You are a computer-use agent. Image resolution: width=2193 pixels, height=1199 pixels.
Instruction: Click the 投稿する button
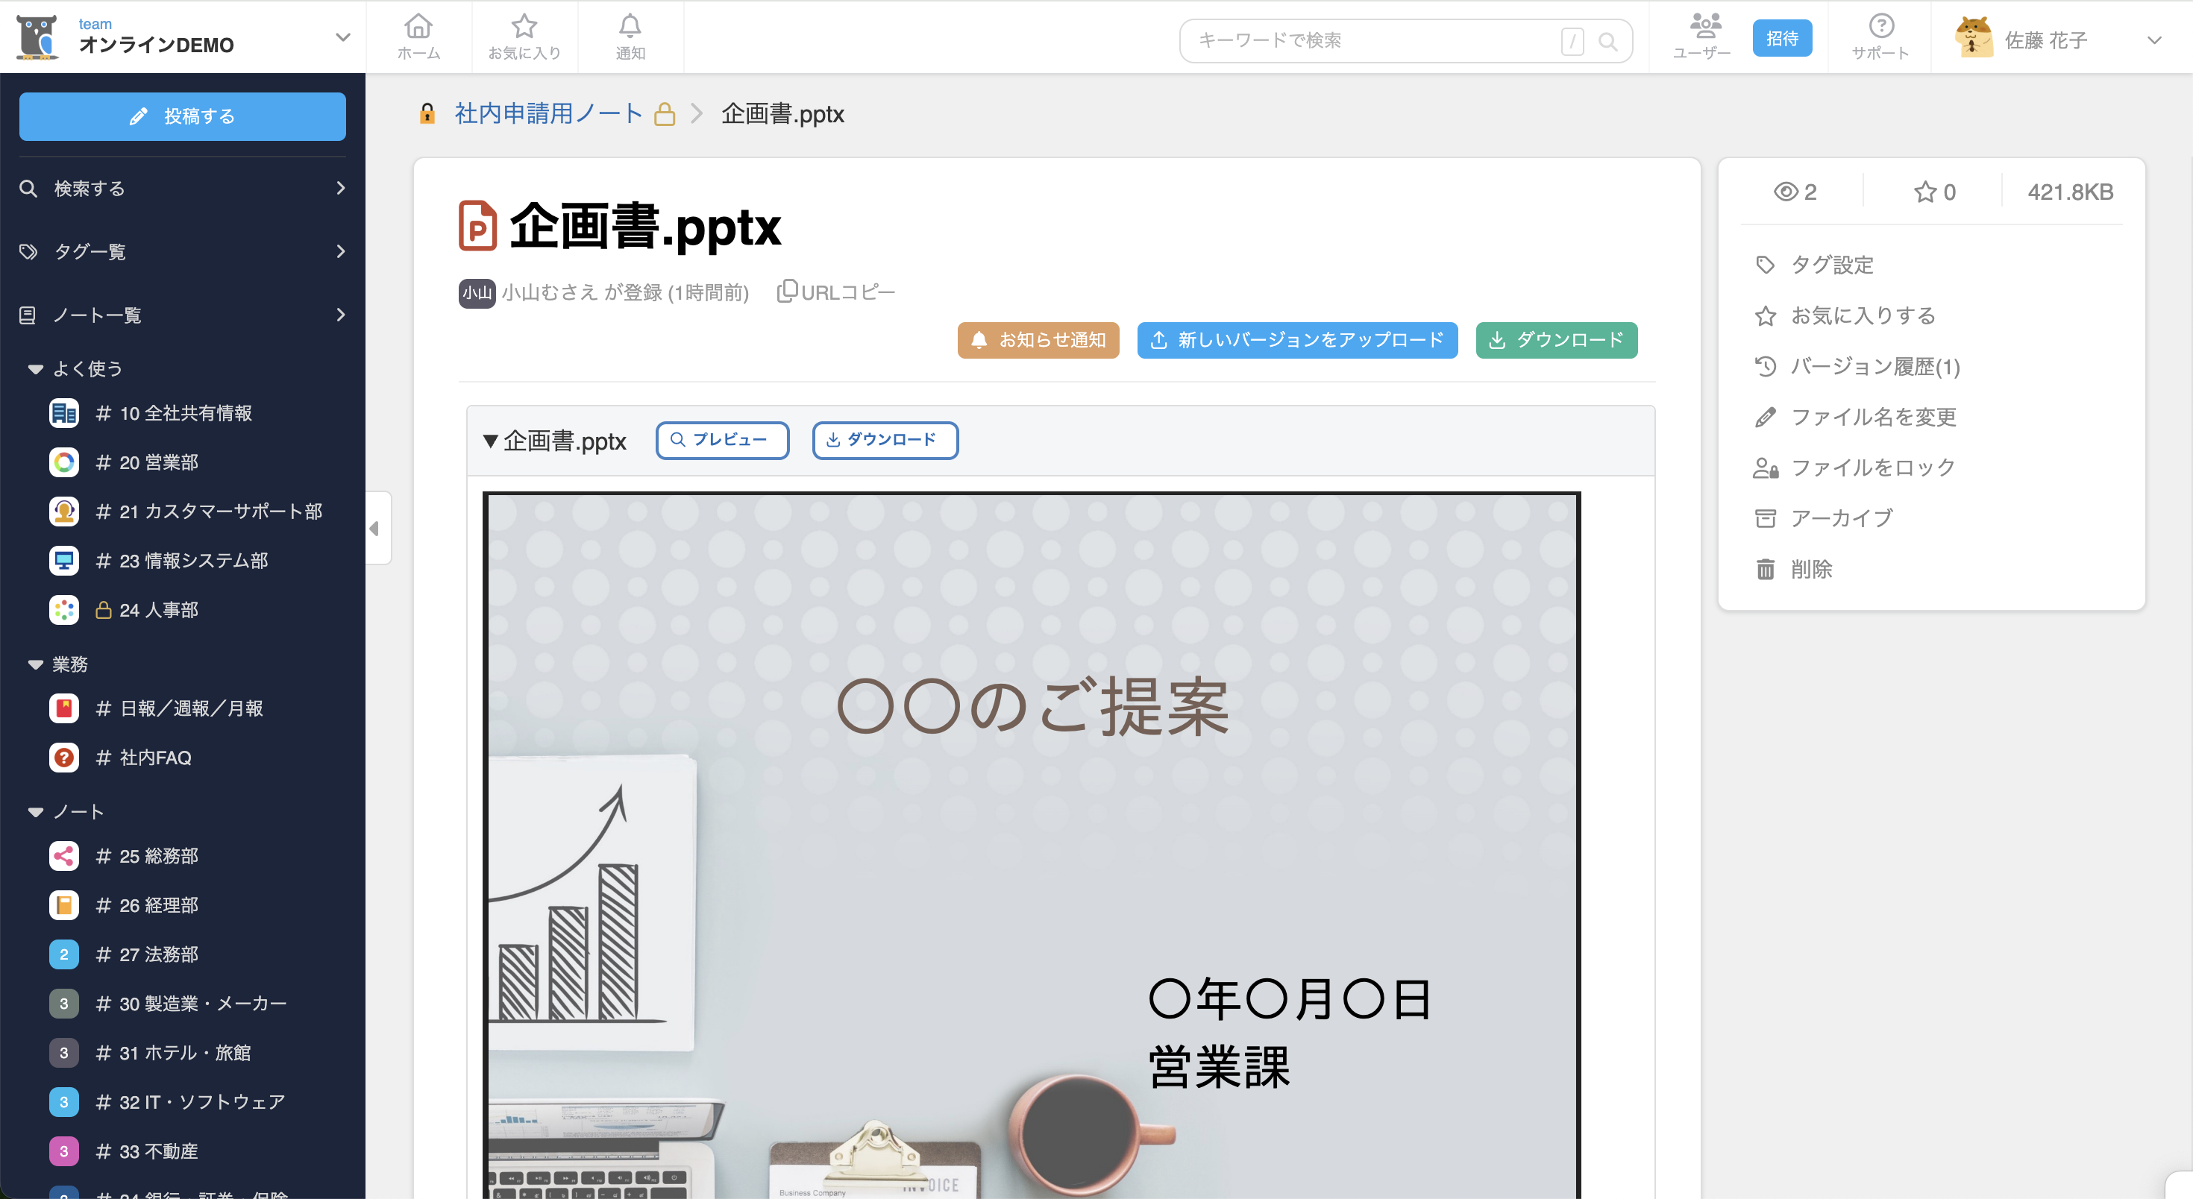tap(182, 116)
